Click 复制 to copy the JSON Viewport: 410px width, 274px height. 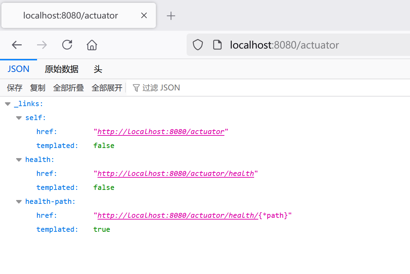pos(37,88)
